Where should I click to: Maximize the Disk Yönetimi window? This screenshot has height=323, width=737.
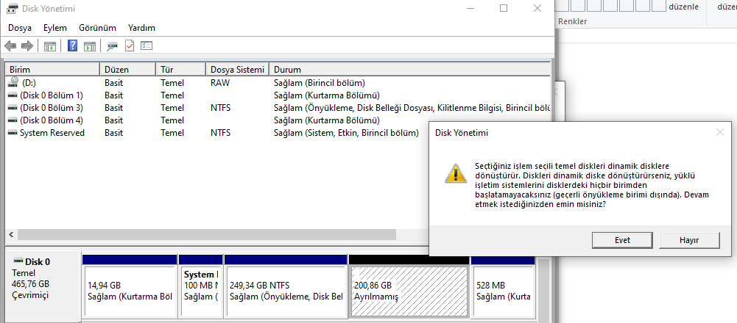(504, 8)
